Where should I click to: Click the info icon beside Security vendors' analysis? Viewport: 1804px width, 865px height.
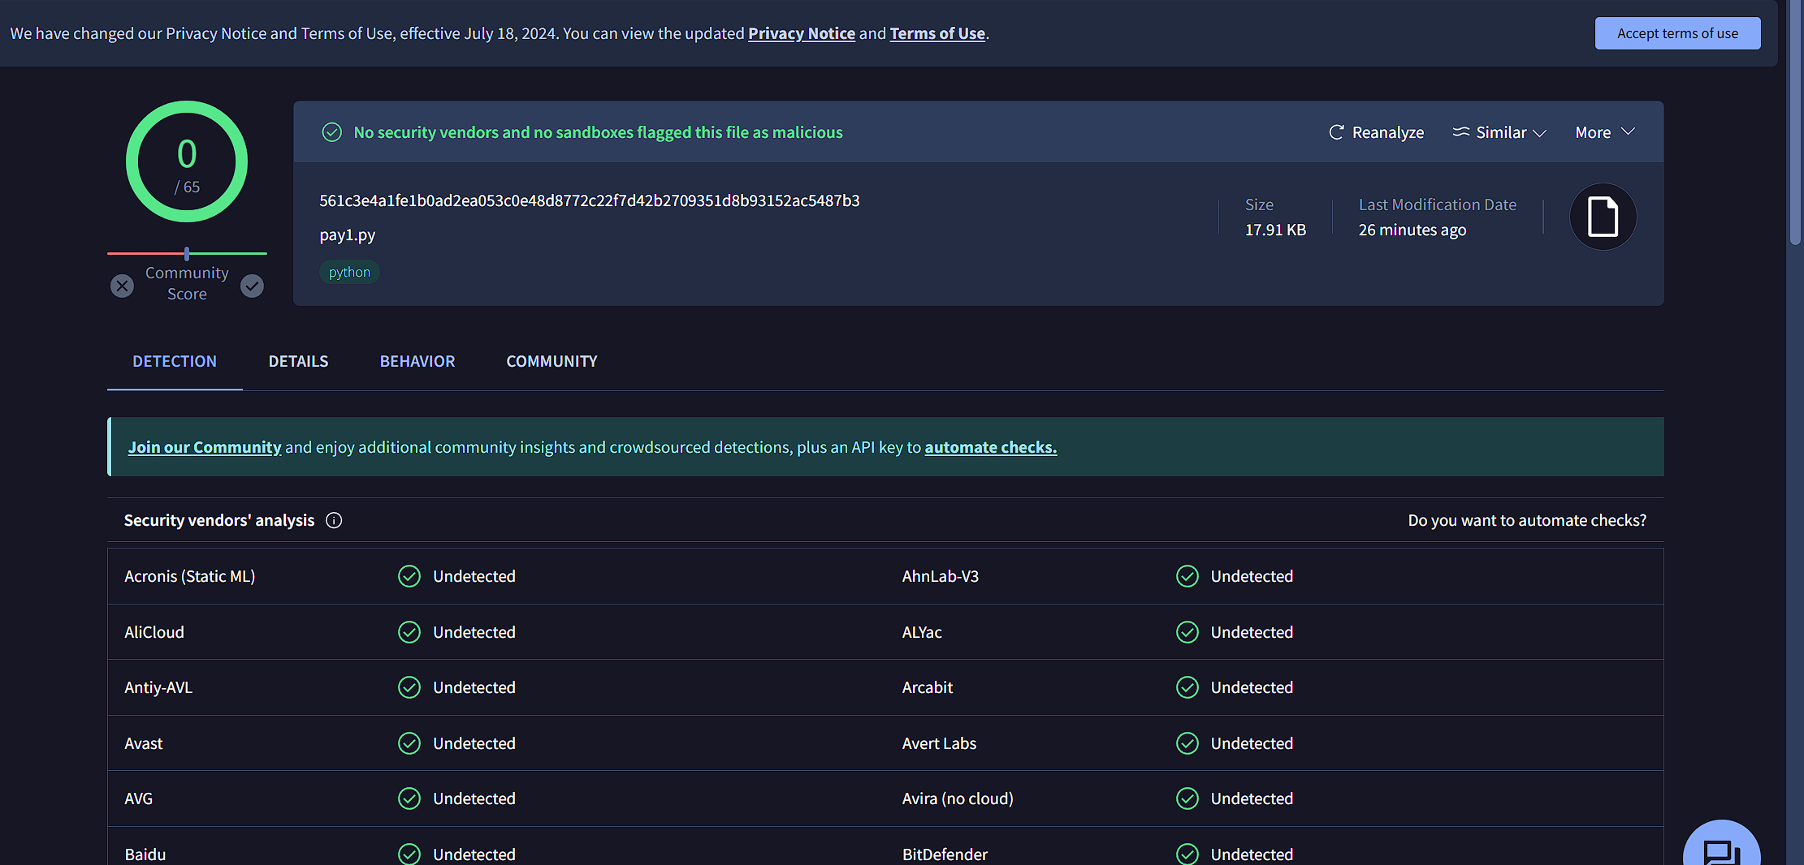click(x=334, y=520)
